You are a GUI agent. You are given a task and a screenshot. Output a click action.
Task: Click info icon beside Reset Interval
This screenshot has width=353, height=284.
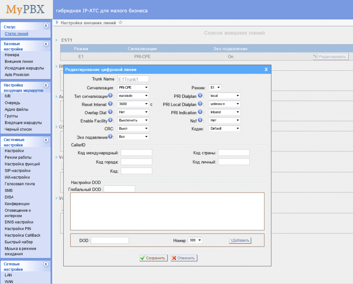tap(110, 104)
